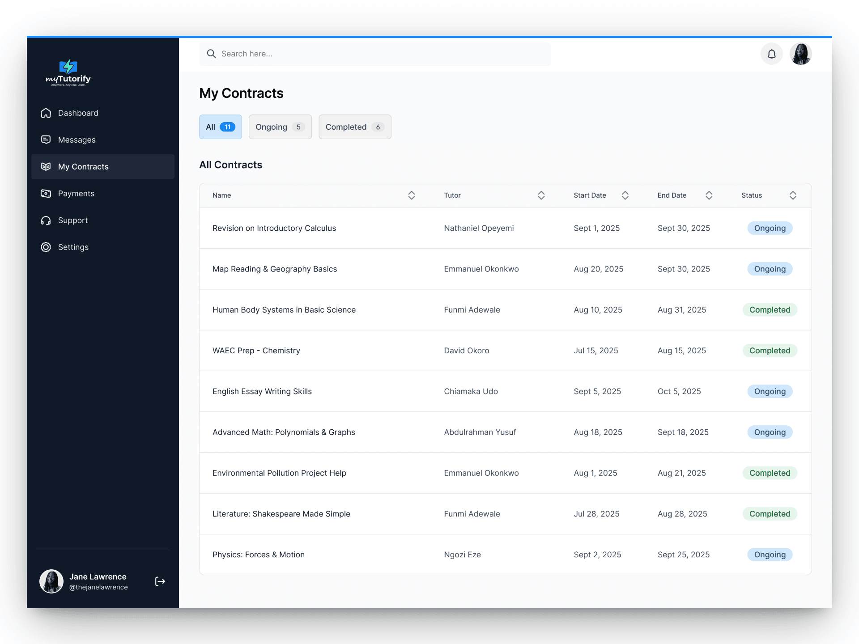Viewport: 859px width, 644px height.
Task: Click the logout arrow icon
Action: (160, 581)
